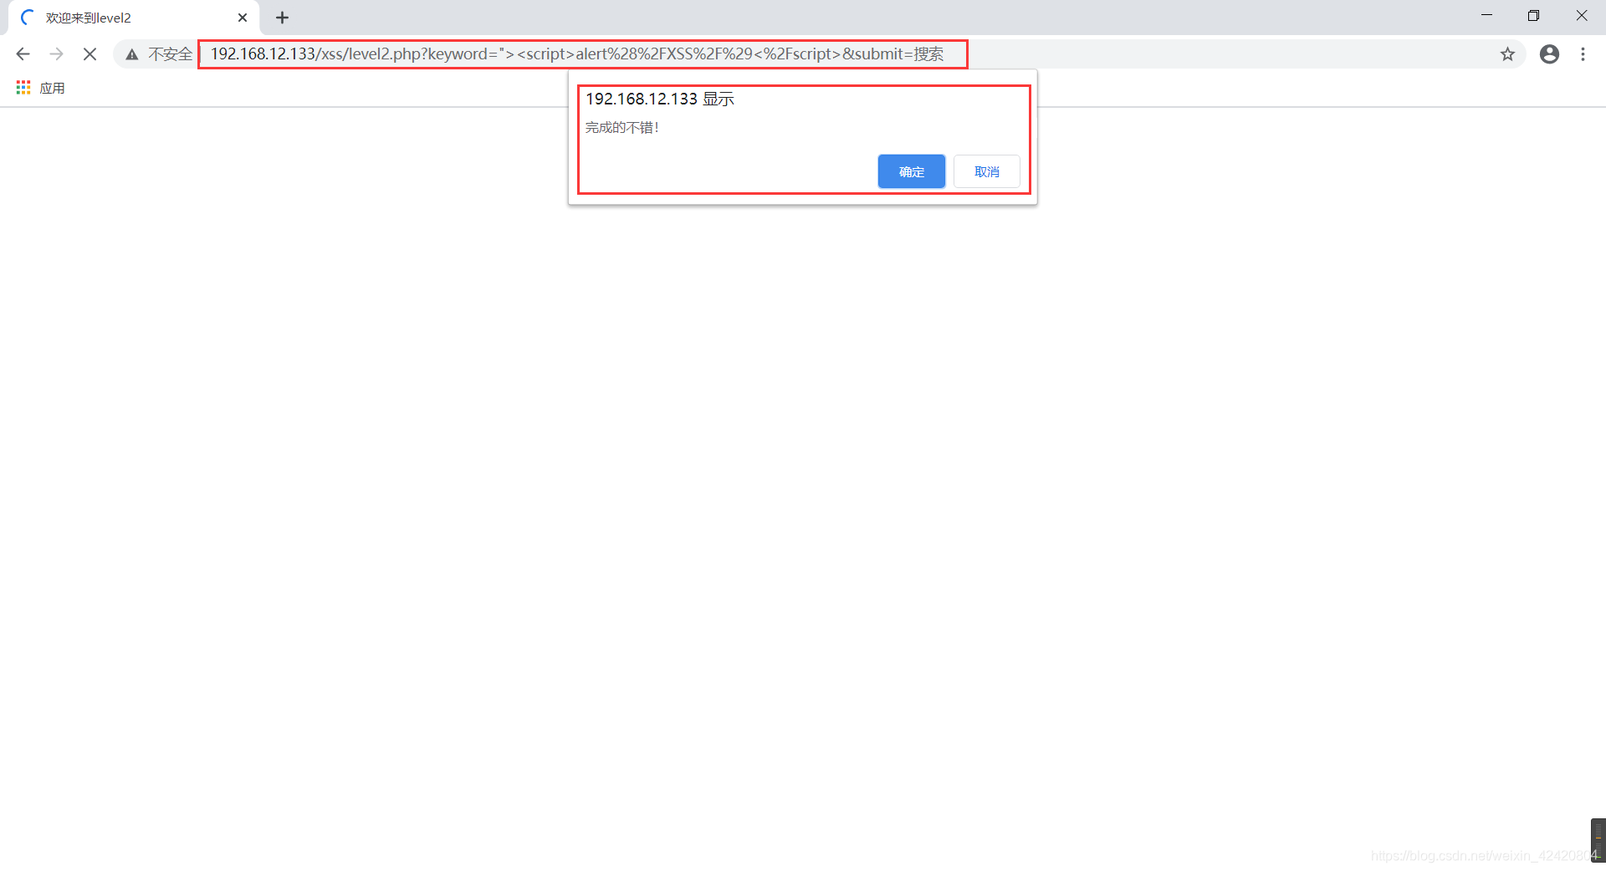Confirm the alert with 确定
This screenshot has width=1606, height=871.
pos(911,171)
